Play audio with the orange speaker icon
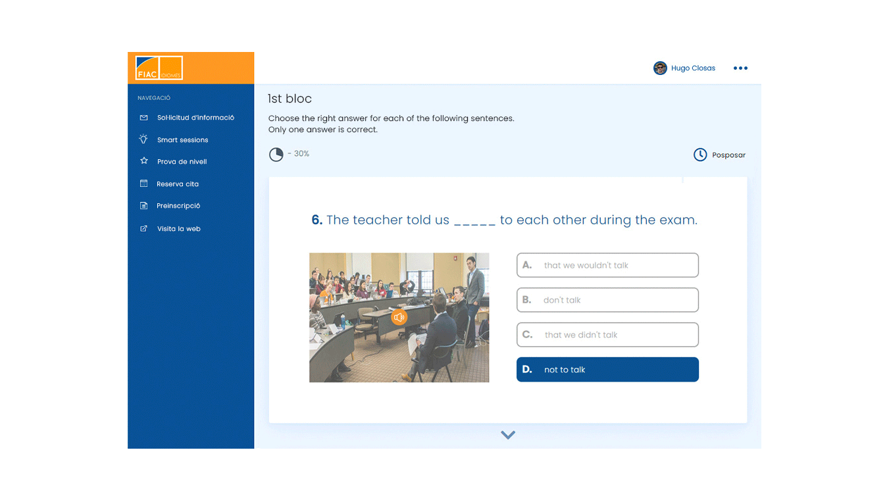This screenshot has width=889, height=500. 399,318
